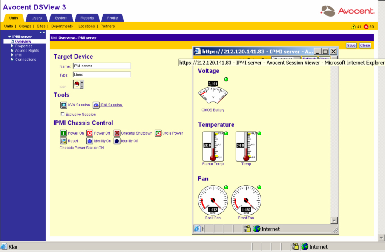This screenshot has width=385, height=252.
Task: Click the scroll-down arrow in Session Viewer
Action: coord(334,220)
